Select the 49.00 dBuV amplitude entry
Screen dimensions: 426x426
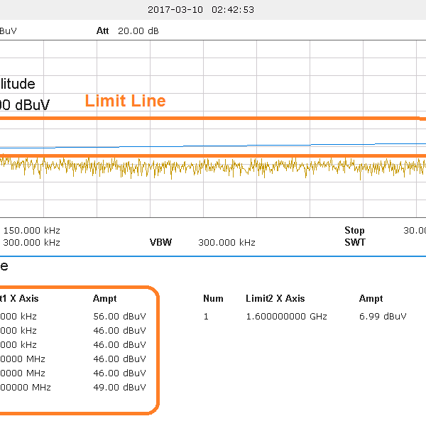coord(119,387)
